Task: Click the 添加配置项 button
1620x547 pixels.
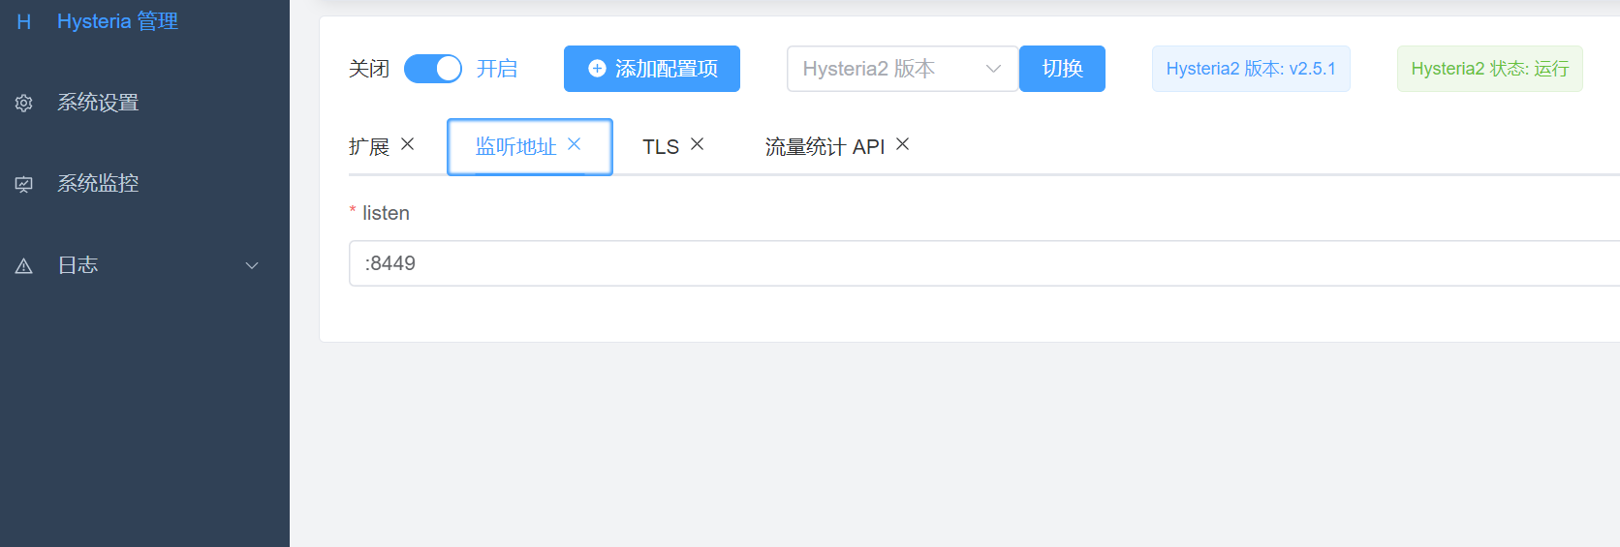Action: click(652, 69)
